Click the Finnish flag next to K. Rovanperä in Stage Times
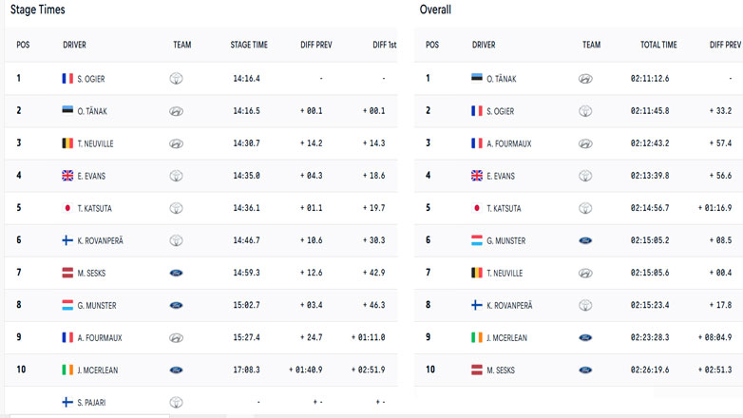The width and height of the screenshot is (743, 418). pyautogui.click(x=67, y=240)
